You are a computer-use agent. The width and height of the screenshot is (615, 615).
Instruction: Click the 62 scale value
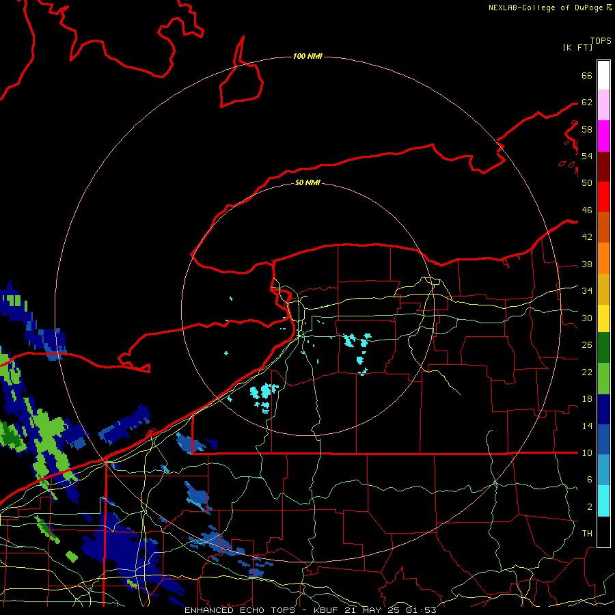tap(587, 102)
